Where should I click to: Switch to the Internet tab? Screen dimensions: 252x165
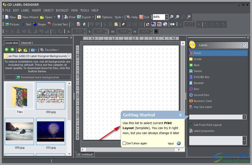coord(27,43)
